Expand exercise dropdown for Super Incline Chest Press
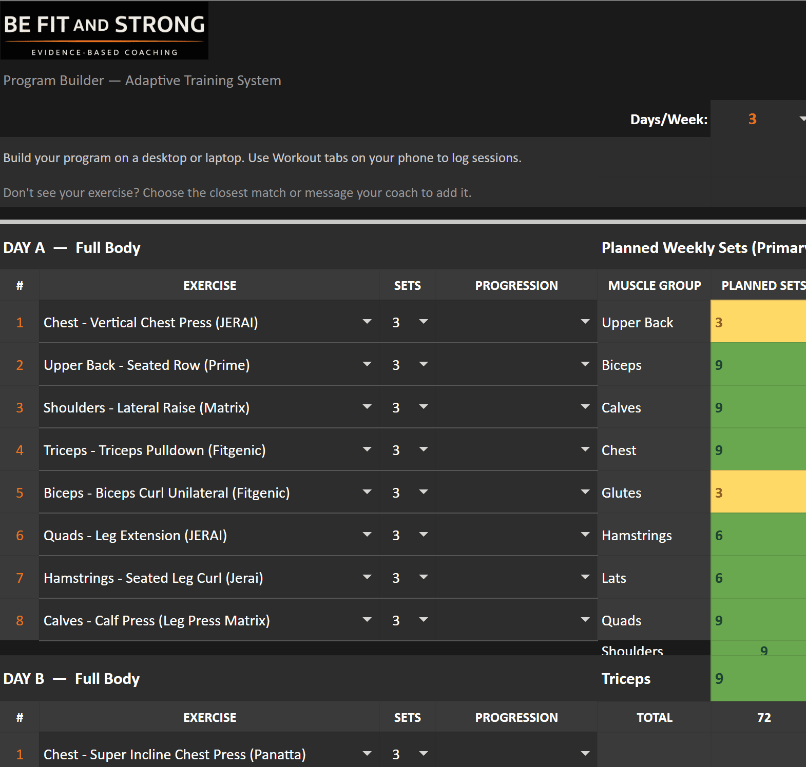806x767 pixels. pyautogui.click(x=367, y=754)
